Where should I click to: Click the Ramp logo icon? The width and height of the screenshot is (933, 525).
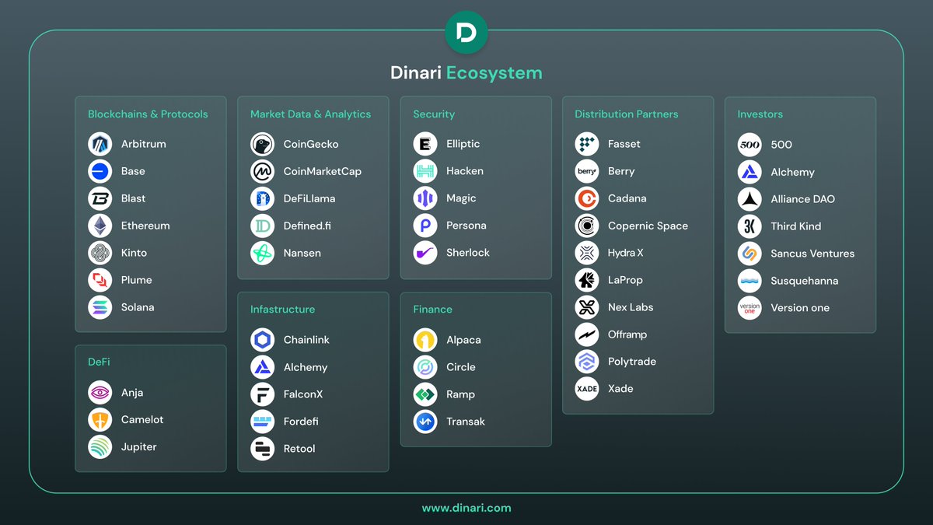425,394
